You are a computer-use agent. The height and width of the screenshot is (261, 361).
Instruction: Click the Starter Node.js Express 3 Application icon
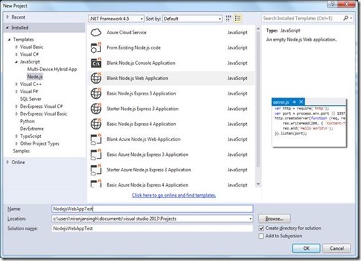(96, 109)
